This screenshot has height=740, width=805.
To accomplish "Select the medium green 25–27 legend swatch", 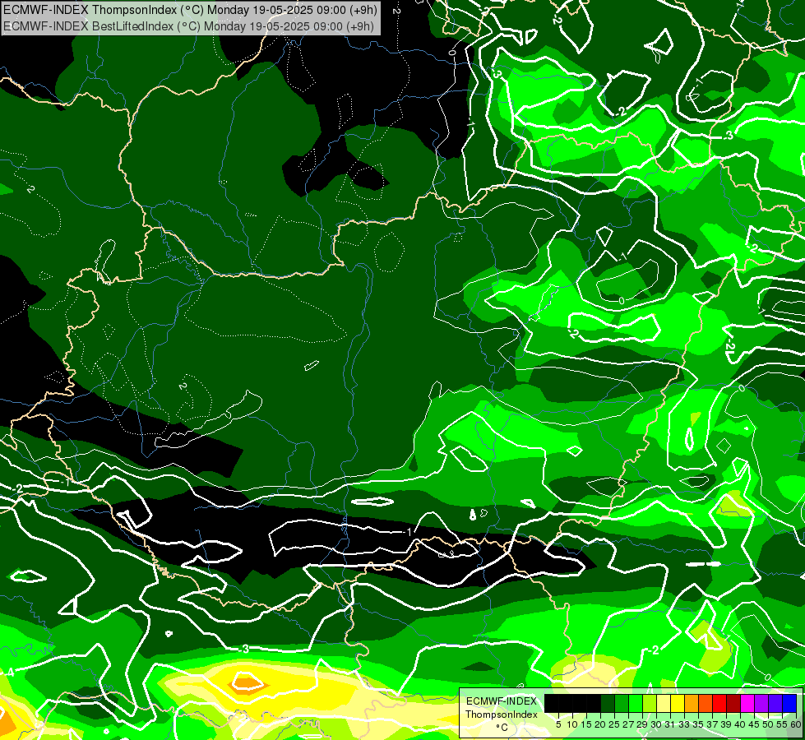I will [622, 703].
